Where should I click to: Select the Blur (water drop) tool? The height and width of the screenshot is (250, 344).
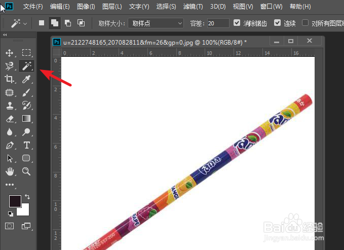tap(10, 132)
